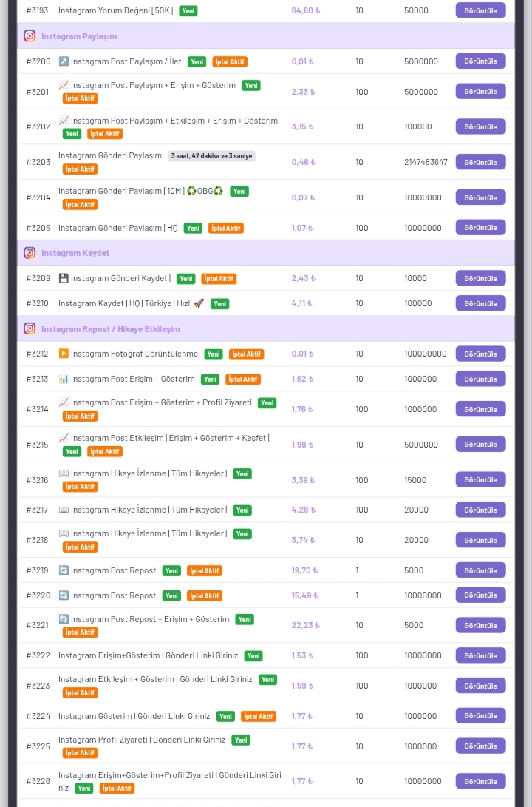The image size is (532, 807).
Task: Click the Yeni badge on service #3210
Action: pos(220,304)
